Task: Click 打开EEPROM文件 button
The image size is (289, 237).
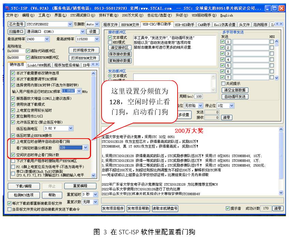Action: coord(84,58)
